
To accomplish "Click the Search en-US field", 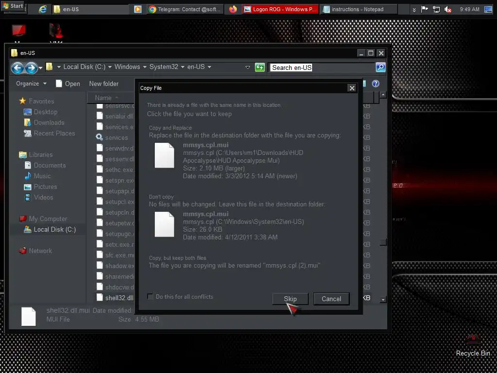I will [x=322, y=67].
